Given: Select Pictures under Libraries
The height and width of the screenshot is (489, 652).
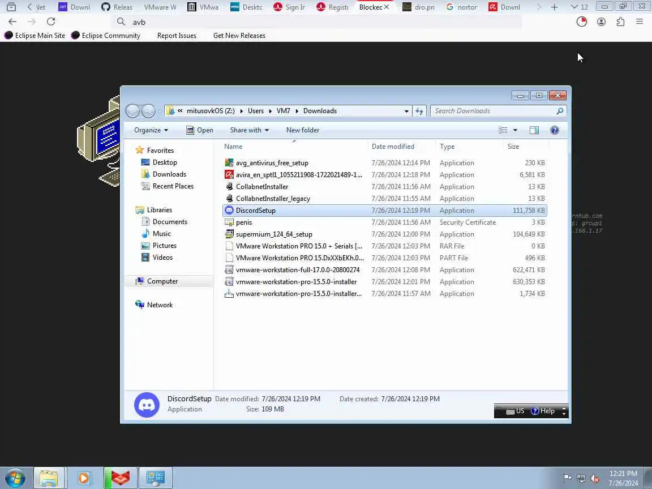Looking at the screenshot, I should point(159,245).
